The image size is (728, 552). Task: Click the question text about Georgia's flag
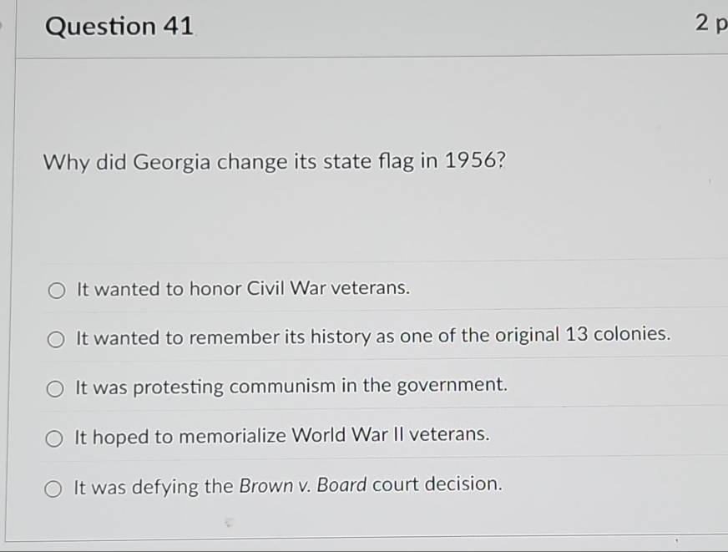pyautogui.click(x=275, y=162)
